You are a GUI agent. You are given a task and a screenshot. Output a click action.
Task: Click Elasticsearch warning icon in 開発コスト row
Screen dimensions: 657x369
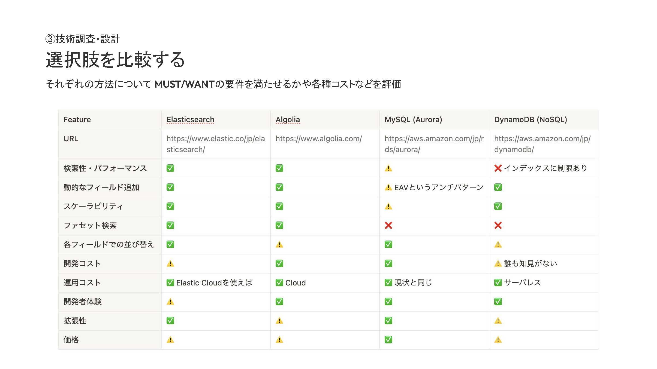click(x=170, y=264)
